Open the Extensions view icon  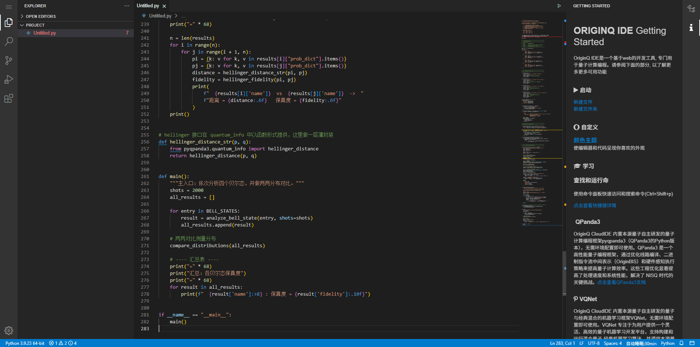pos(9,98)
